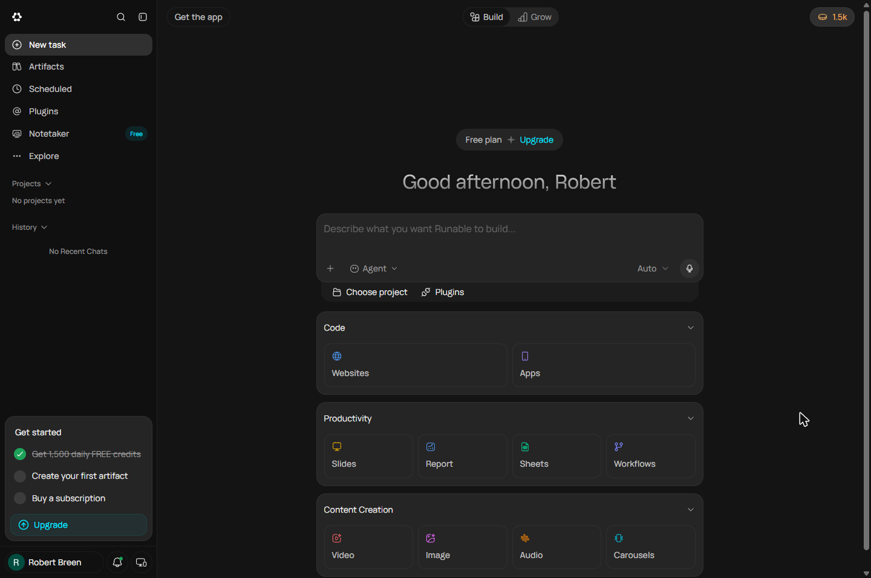Click the Upgrade button in Get started
The image size is (871, 578).
(x=79, y=525)
